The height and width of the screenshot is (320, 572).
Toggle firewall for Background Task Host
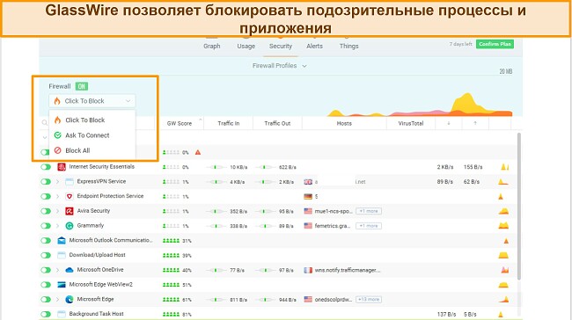tap(46, 314)
